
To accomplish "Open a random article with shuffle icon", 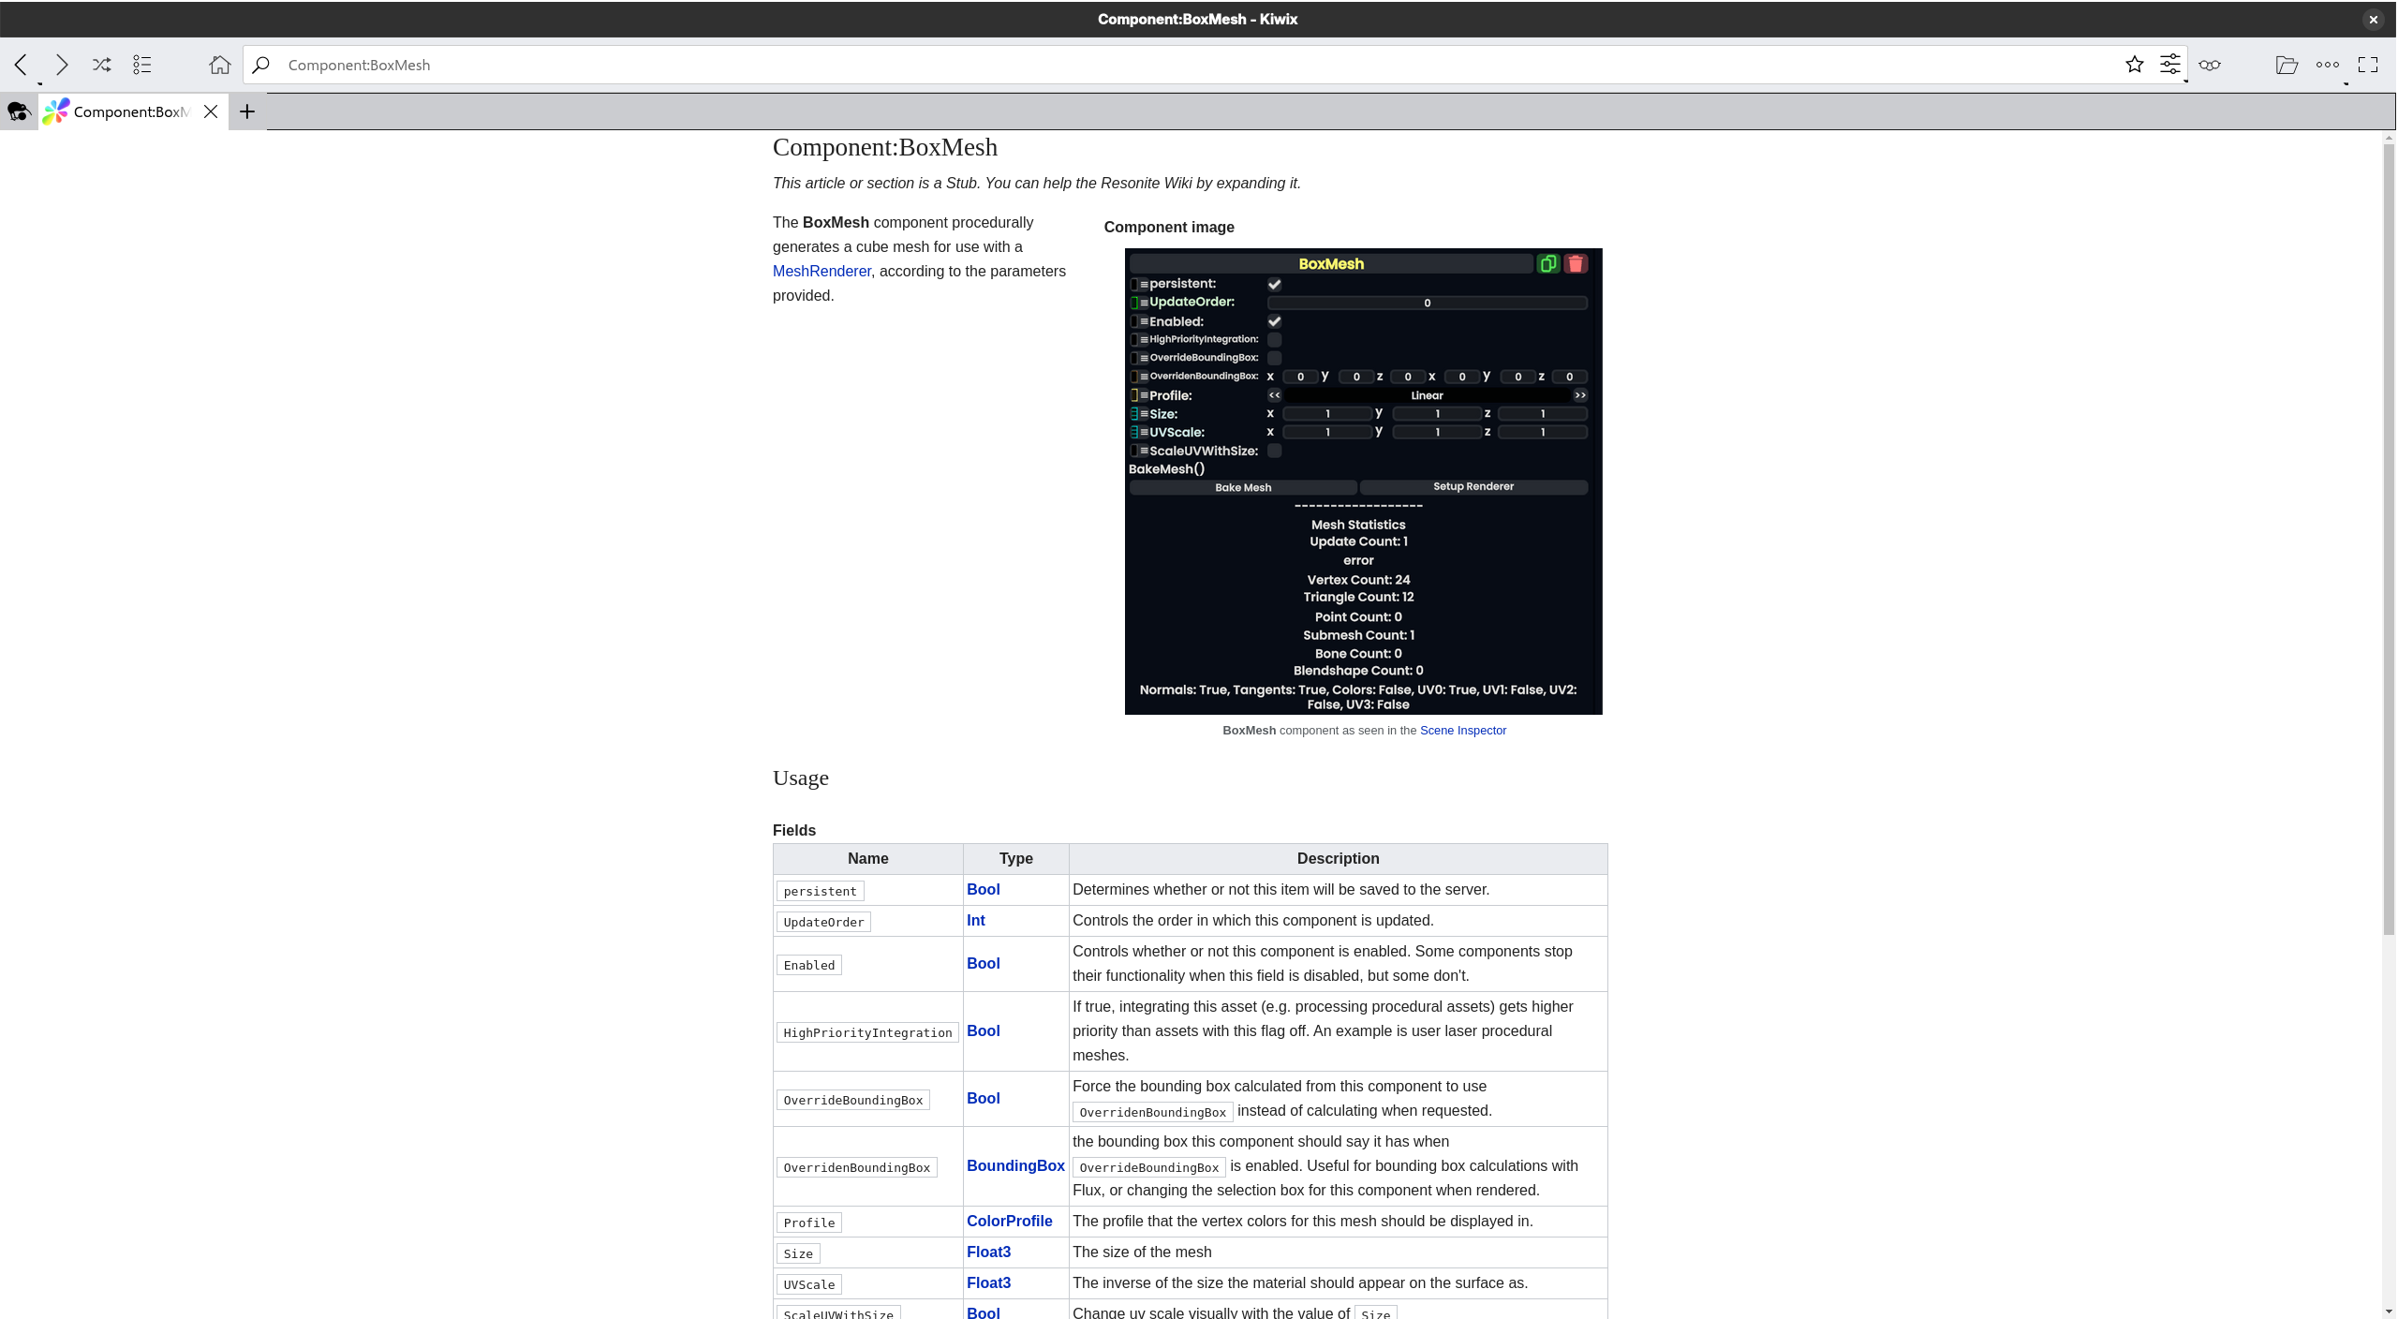I will click(x=102, y=65).
